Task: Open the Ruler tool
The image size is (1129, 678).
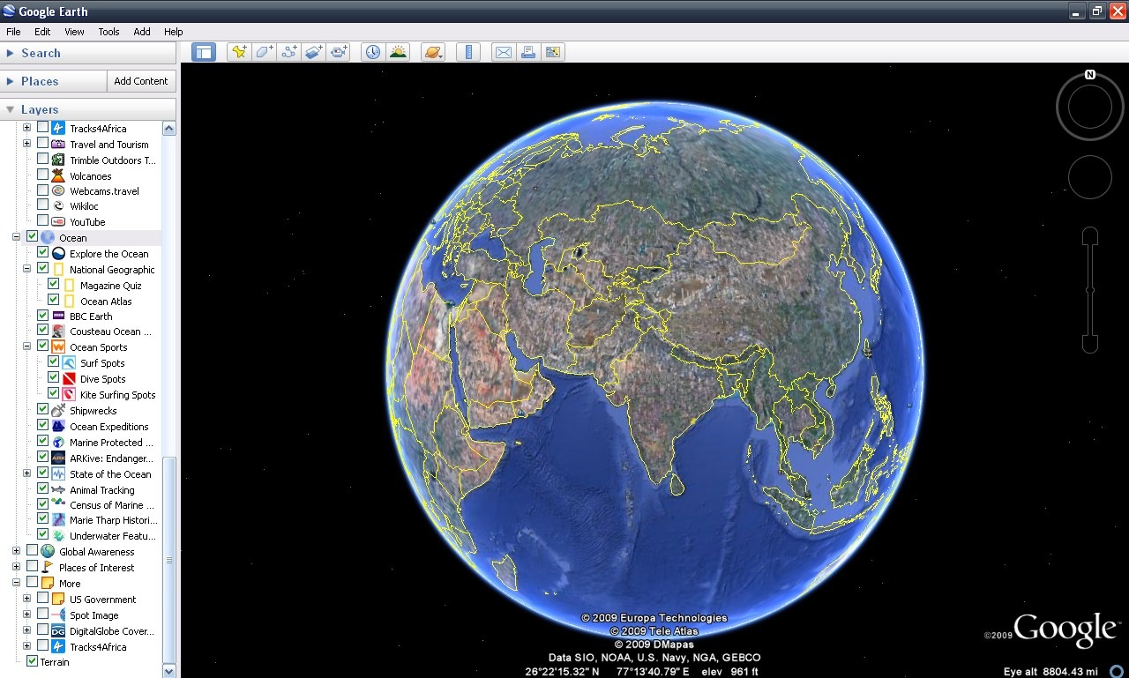Action: 467,52
